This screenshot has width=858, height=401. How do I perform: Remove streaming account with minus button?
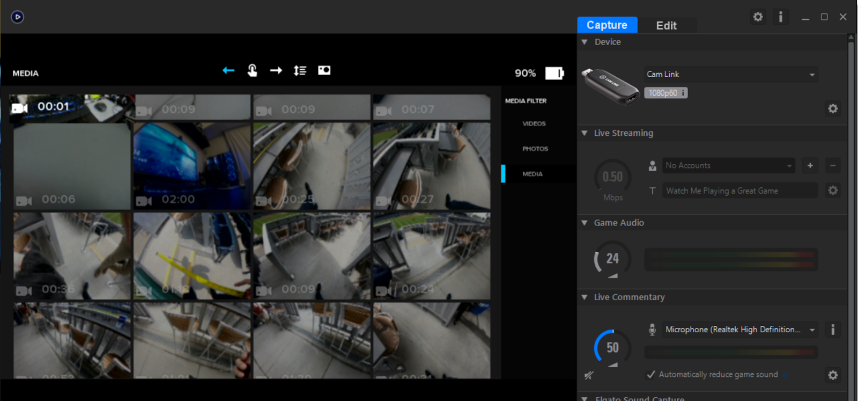(833, 165)
